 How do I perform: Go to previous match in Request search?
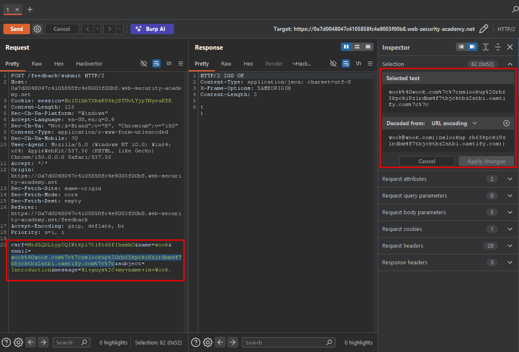pyautogui.click(x=31, y=342)
